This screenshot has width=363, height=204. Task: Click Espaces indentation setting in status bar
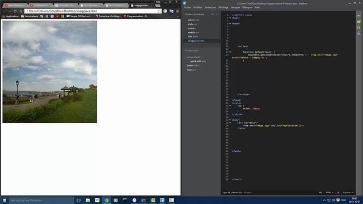[x=348, y=193]
